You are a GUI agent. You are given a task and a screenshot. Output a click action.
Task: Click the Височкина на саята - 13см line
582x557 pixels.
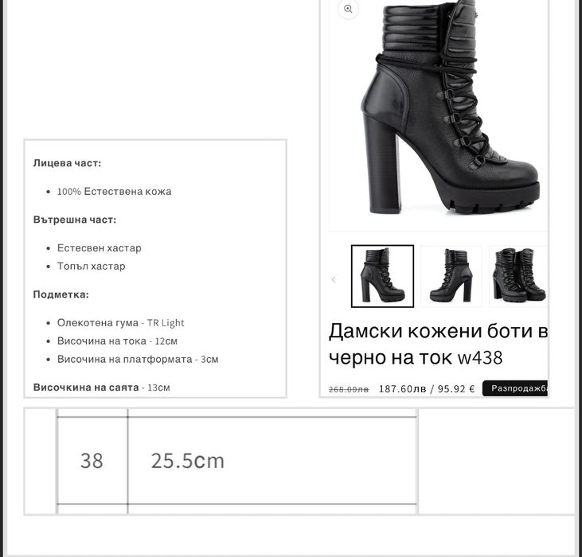(x=102, y=388)
